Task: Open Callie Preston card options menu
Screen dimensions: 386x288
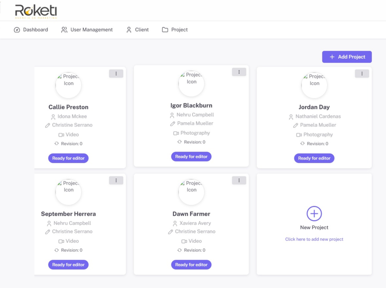Action: click(x=116, y=74)
